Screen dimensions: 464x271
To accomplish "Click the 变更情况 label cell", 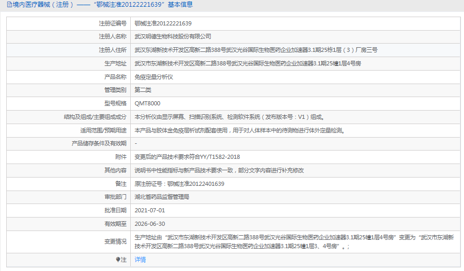I will coord(69,242).
